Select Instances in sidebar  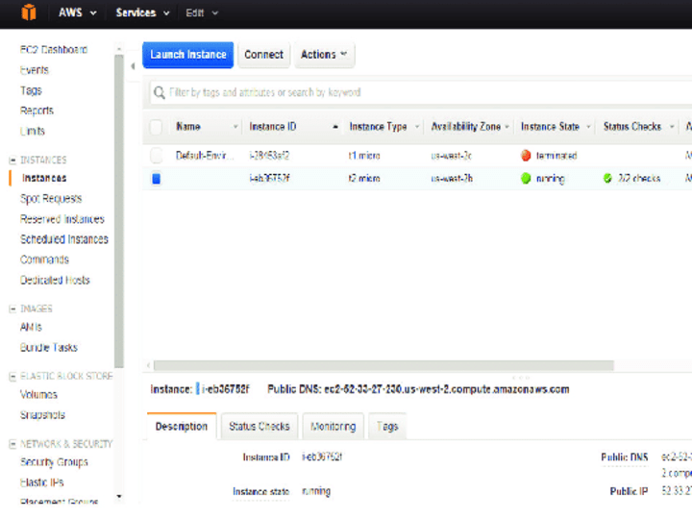coord(44,179)
